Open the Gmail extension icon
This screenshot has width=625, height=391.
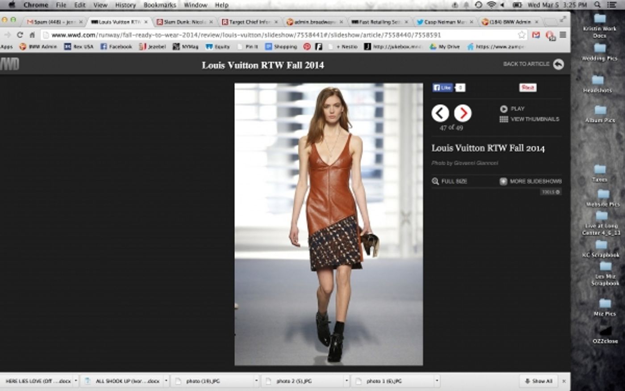(536, 35)
